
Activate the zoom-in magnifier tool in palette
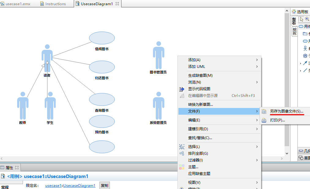click(307, 19)
